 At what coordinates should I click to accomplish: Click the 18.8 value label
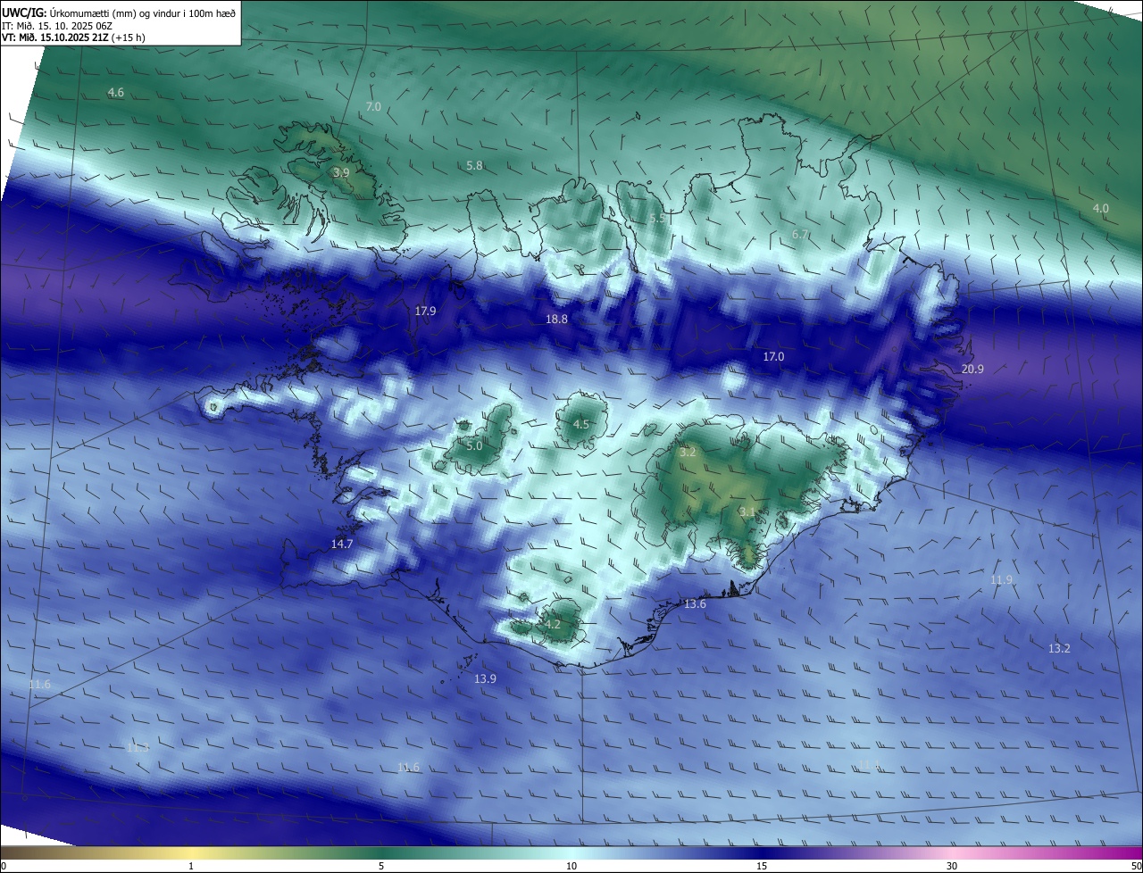556,320
